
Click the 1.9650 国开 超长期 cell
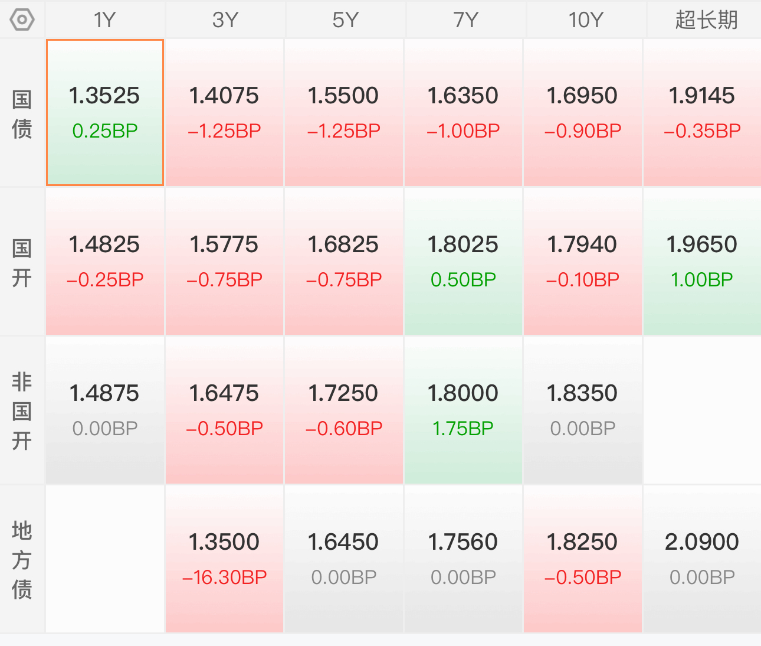(x=702, y=262)
